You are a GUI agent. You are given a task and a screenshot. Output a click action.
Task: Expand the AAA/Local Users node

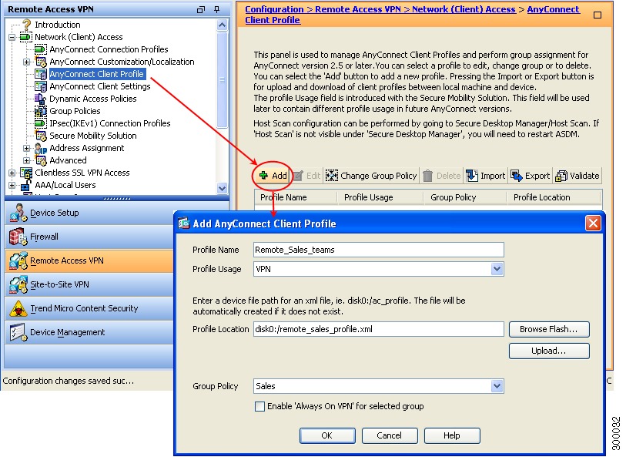[x=12, y=186]
